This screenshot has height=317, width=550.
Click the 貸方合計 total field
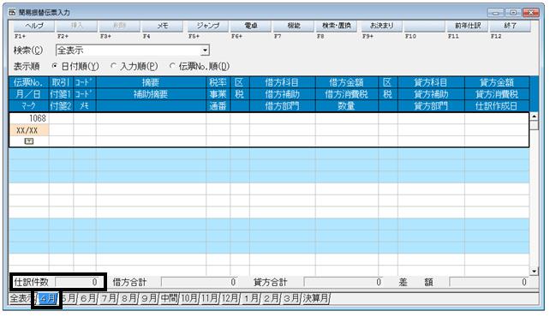pos(343,282)
